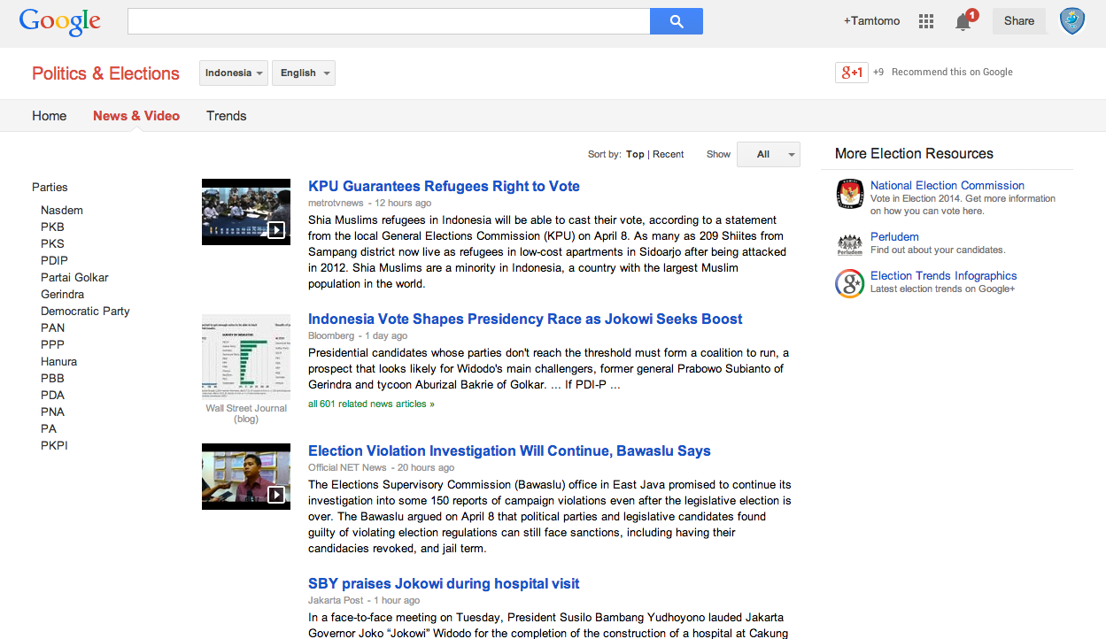Click the Jakarta Post source label
This screenshot has width=1106, height=639.
point(336,601)
